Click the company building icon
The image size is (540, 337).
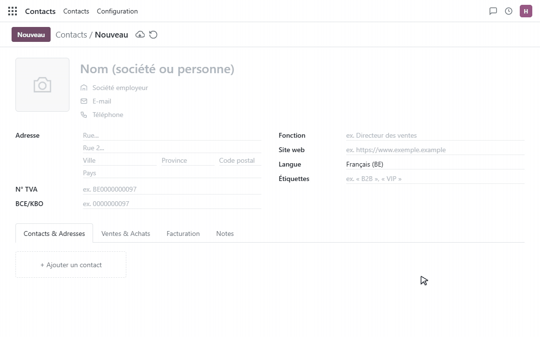pyautogui.click(x=84, y=88)
